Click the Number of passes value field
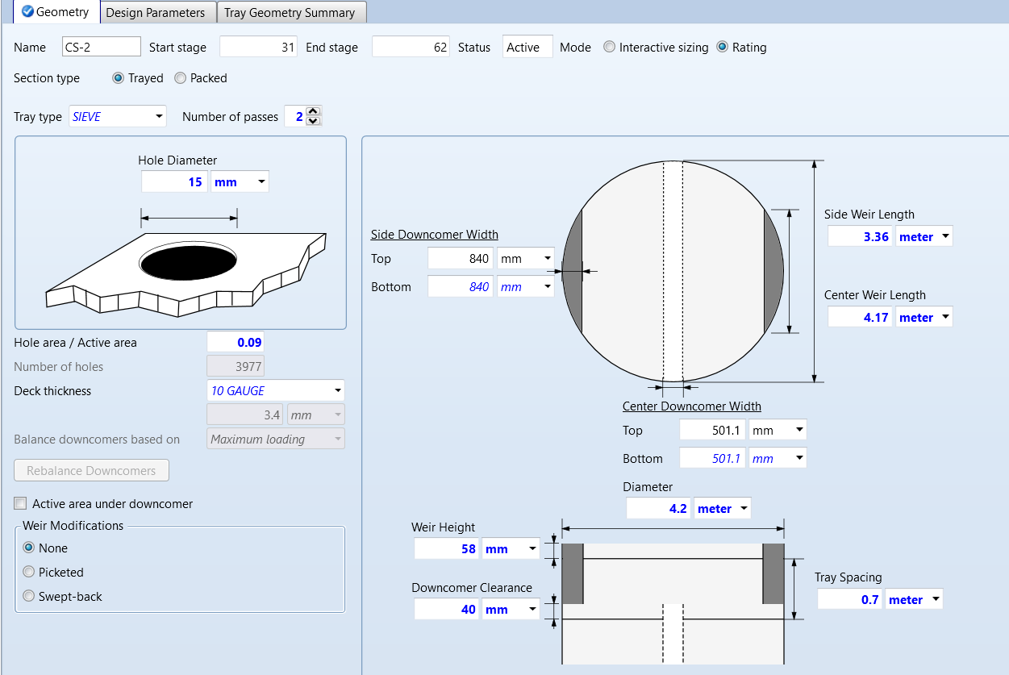This screenshot has height=675, width=1009. [x=296, y=117]
